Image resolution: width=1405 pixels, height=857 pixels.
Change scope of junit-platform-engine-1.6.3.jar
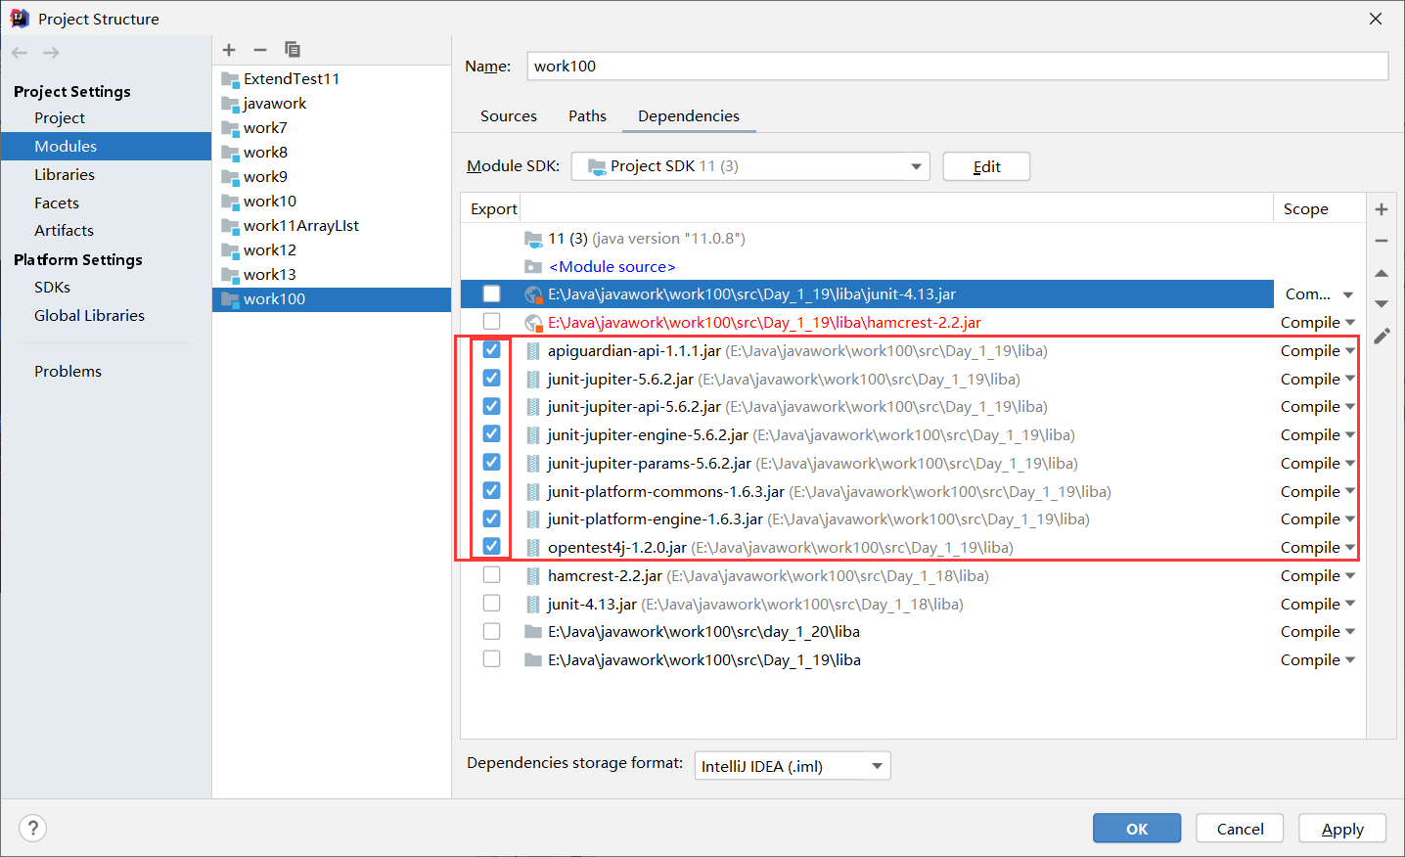[x=1318, y=519]
